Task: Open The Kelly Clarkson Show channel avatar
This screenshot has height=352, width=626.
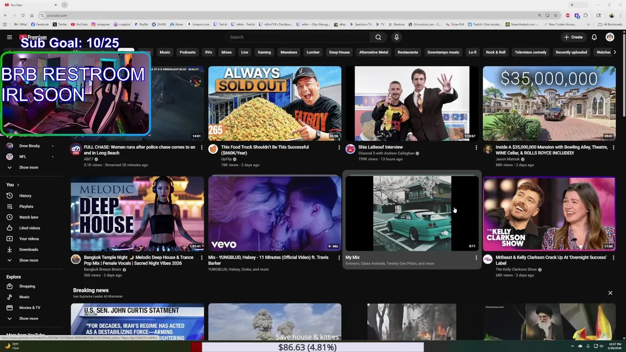Action: click(488, 259)
